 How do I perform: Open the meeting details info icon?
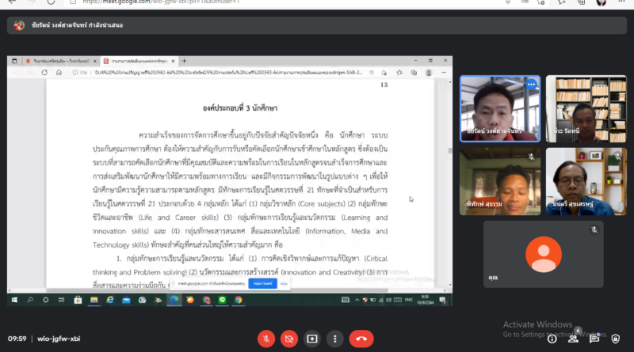click(x=552, y=339)
